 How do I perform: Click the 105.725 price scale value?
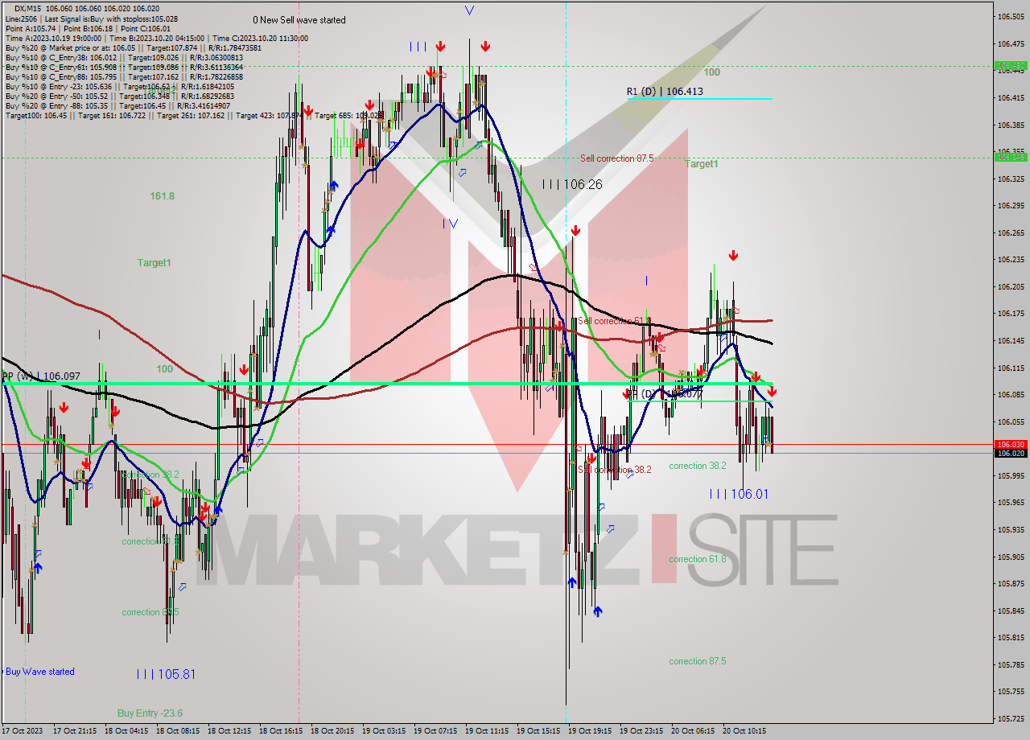(x=1011, y=718)
